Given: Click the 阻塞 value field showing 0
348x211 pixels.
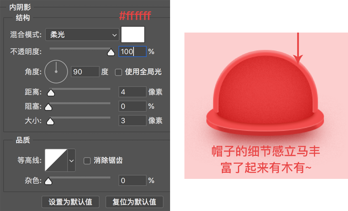Looking at the screenshot, I should tap(132, 106).
